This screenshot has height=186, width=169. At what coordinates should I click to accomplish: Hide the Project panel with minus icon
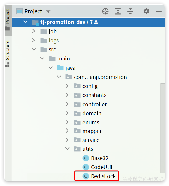click(159, 11)
